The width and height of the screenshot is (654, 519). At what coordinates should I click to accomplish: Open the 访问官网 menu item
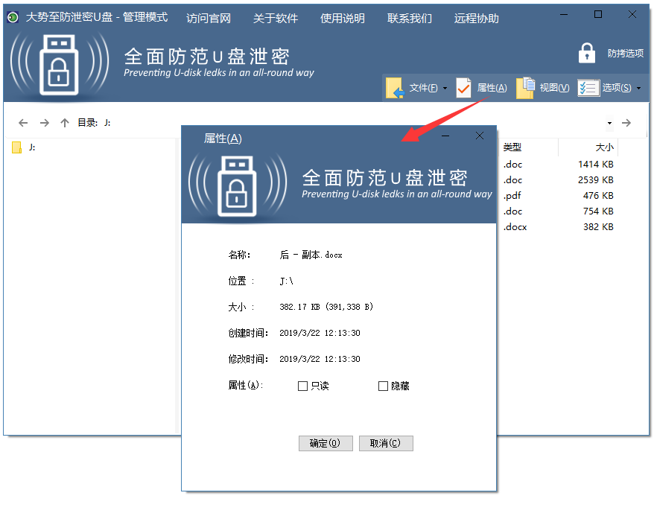[x=209, y=18]
